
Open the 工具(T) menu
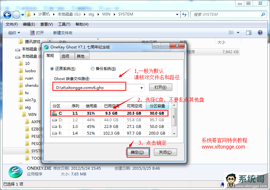pyautogui.click(x=64, y=24)
